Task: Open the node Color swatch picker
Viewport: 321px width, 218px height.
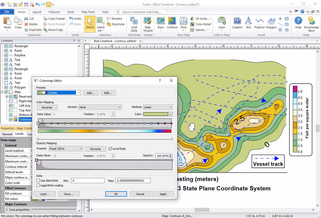Action: coord(158,114)
